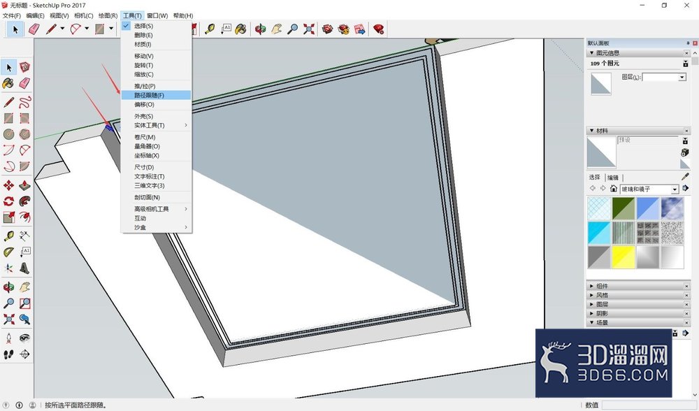Click Send to LayOut toolbar icon
This screenshot has height=411, width=699.
click(360, 29)
